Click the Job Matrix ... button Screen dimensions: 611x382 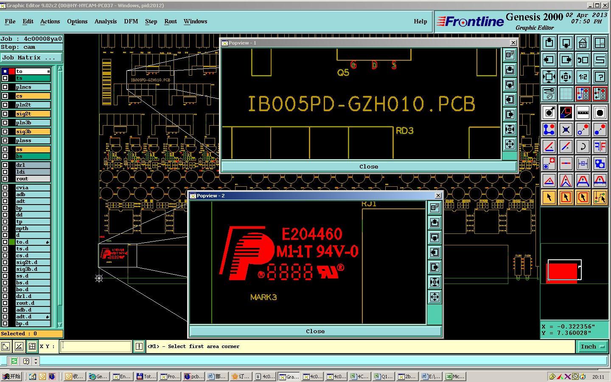[x=31, y=57]
